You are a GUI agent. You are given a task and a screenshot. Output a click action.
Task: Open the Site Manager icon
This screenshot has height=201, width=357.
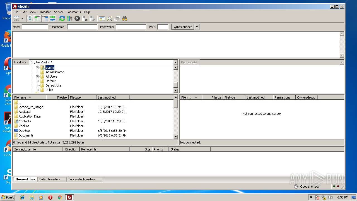click(16, 18)
